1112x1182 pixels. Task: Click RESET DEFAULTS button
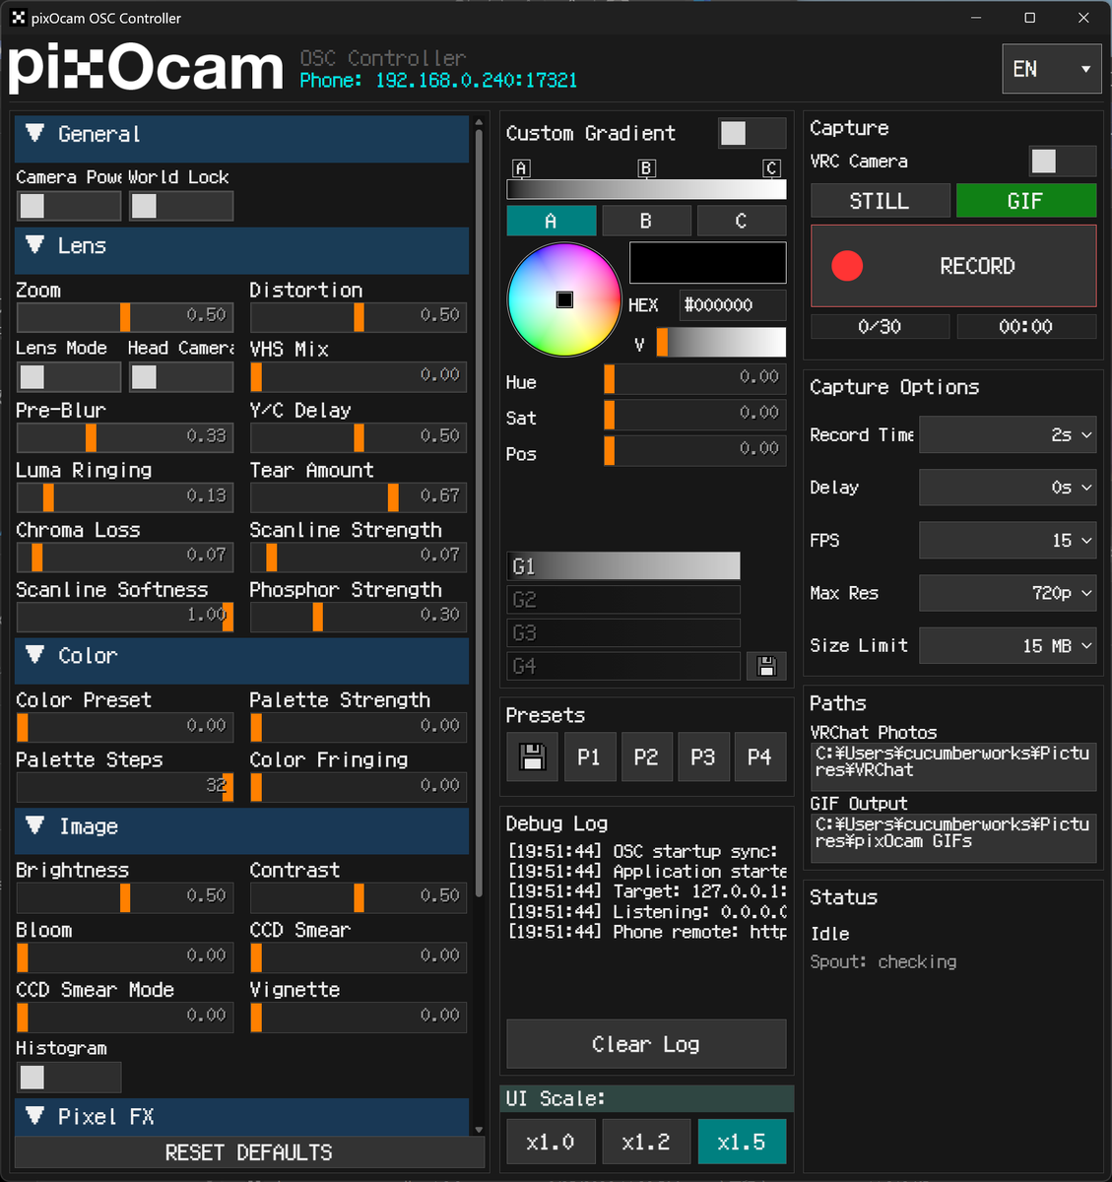click(x=249, y=1152)
